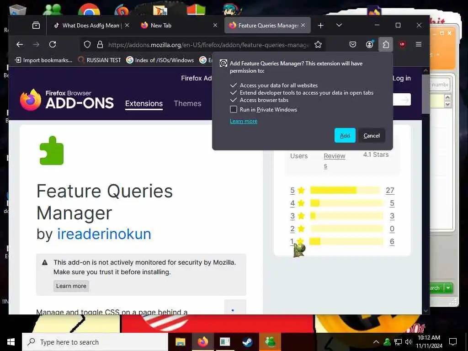
Task: Close the What Does Asdfg Mean tab
Action: [x=127, y=26]
